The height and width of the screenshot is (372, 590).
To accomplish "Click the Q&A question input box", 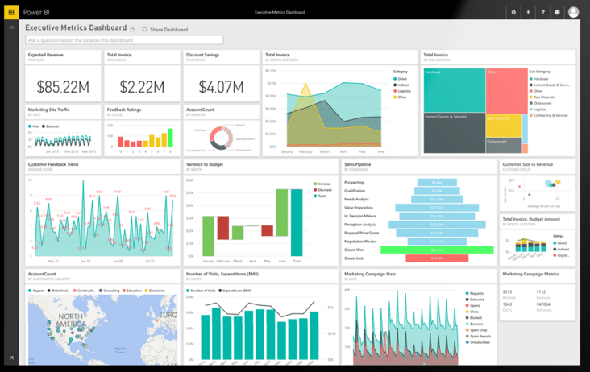I will (124, 40).
